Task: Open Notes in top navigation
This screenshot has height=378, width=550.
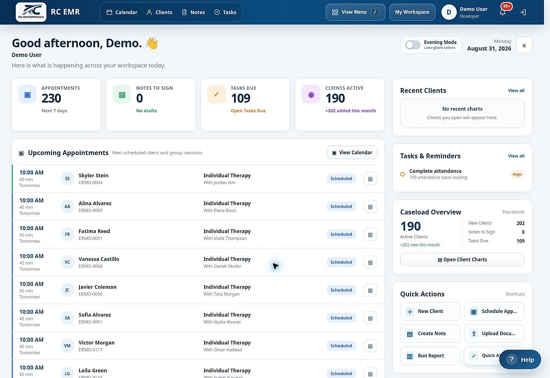Action: click(x=193, y=12)
